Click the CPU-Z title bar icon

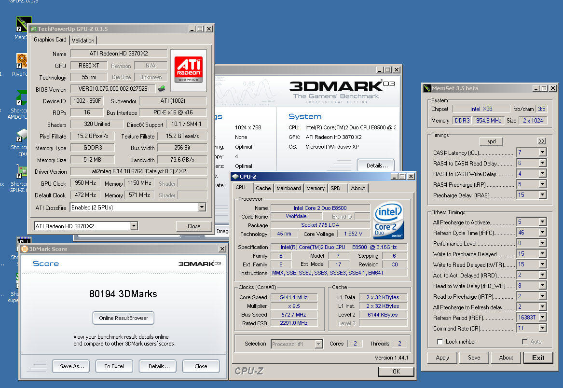235,177
